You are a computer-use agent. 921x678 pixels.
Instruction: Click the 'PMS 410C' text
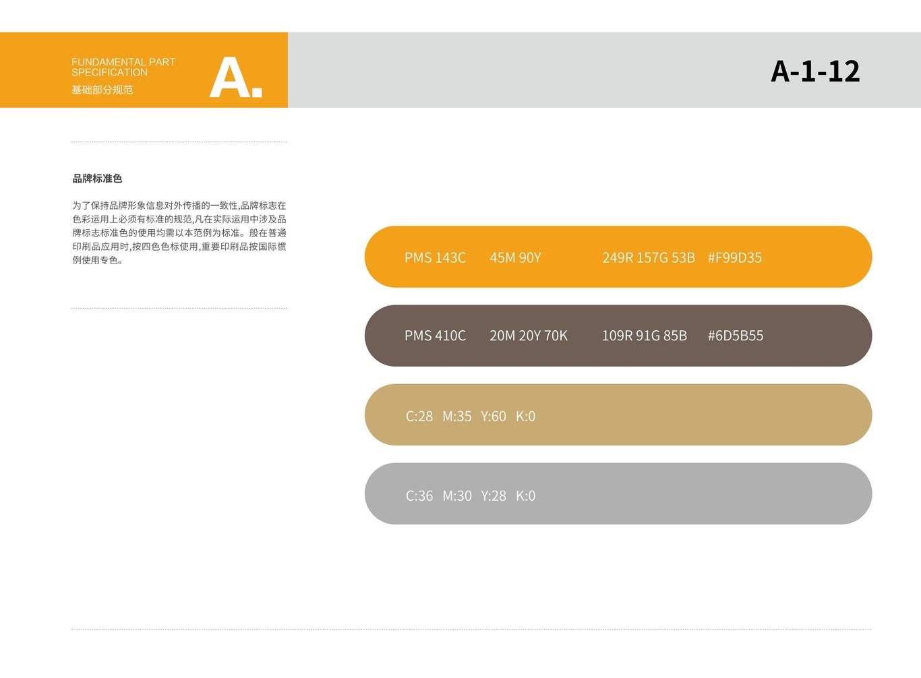click(x=435, y=336)
